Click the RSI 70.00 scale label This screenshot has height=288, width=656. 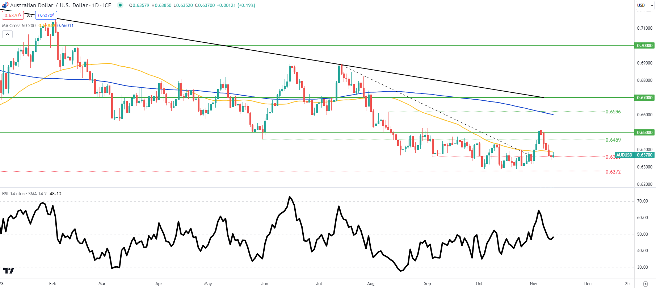click(643, 201)
